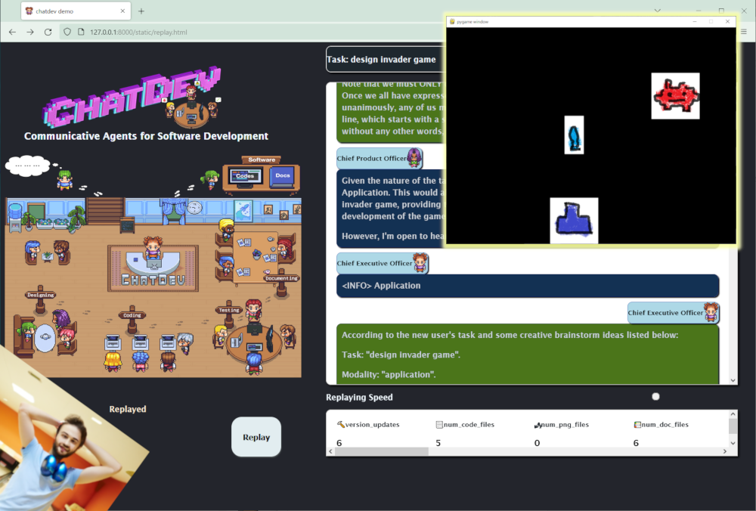This screenshot has height=511, width=756.
Task: Click the blue bullet sprite in pygame window
Action: (x=574, y=135)
